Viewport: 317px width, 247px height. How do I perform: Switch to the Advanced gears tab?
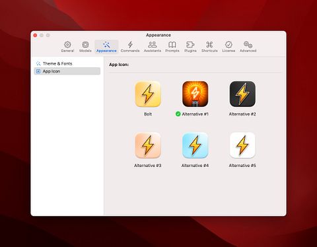tap(248, 47)
